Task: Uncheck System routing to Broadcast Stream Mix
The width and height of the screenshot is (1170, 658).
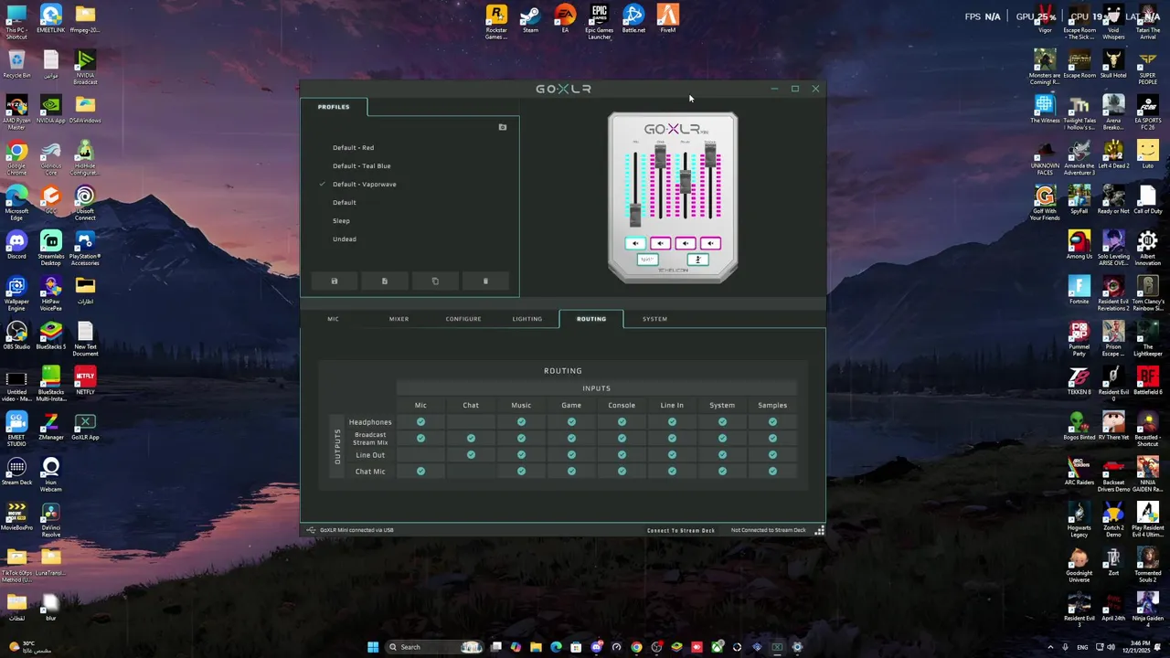Action: click(x=722, y=439)
